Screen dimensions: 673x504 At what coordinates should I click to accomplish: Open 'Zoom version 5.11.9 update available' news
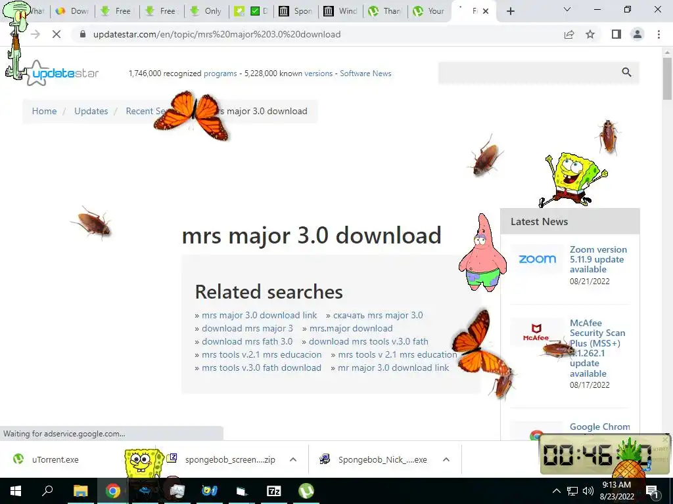pos(598,259)
